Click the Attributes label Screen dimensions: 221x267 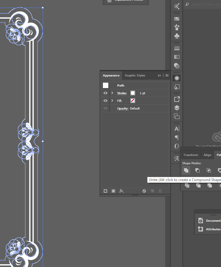click(x=213, y=229)
